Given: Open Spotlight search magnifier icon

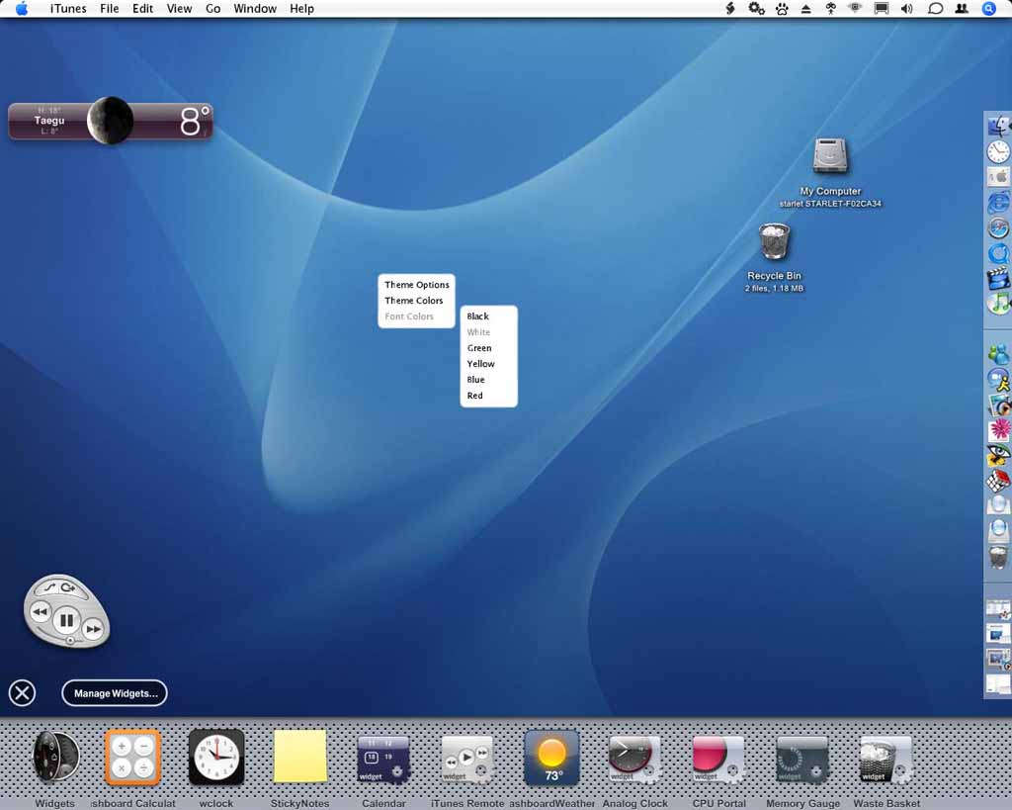Looking at the screenshot, I should (x=988, y=8).
